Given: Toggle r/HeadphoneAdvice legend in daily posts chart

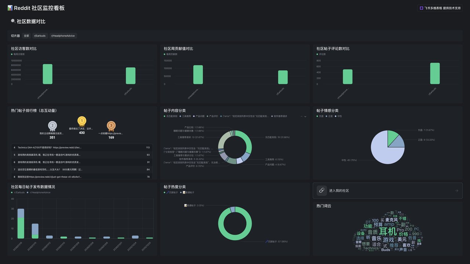Looking at the screenshot, I should (39, 192).
